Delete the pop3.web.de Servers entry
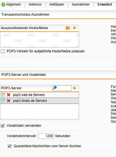 9,95
